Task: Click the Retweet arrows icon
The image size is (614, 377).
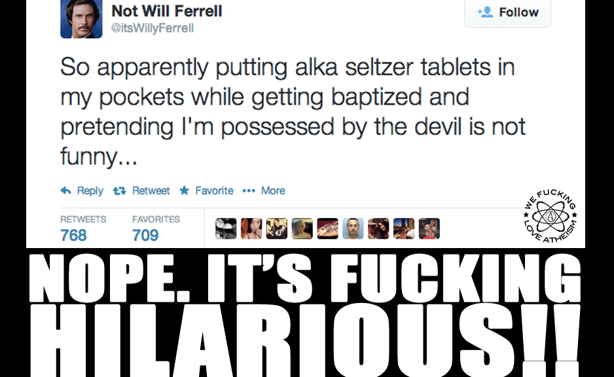Action: click(x=119, y=191)
